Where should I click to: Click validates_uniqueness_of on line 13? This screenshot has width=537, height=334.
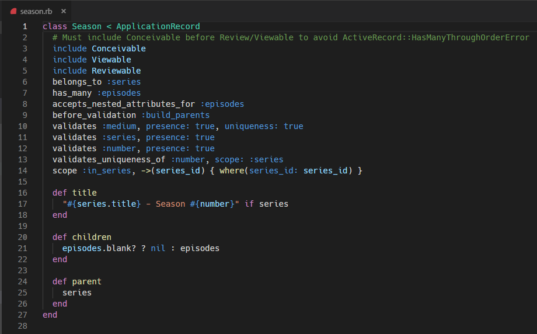click(x=109, y=159)
